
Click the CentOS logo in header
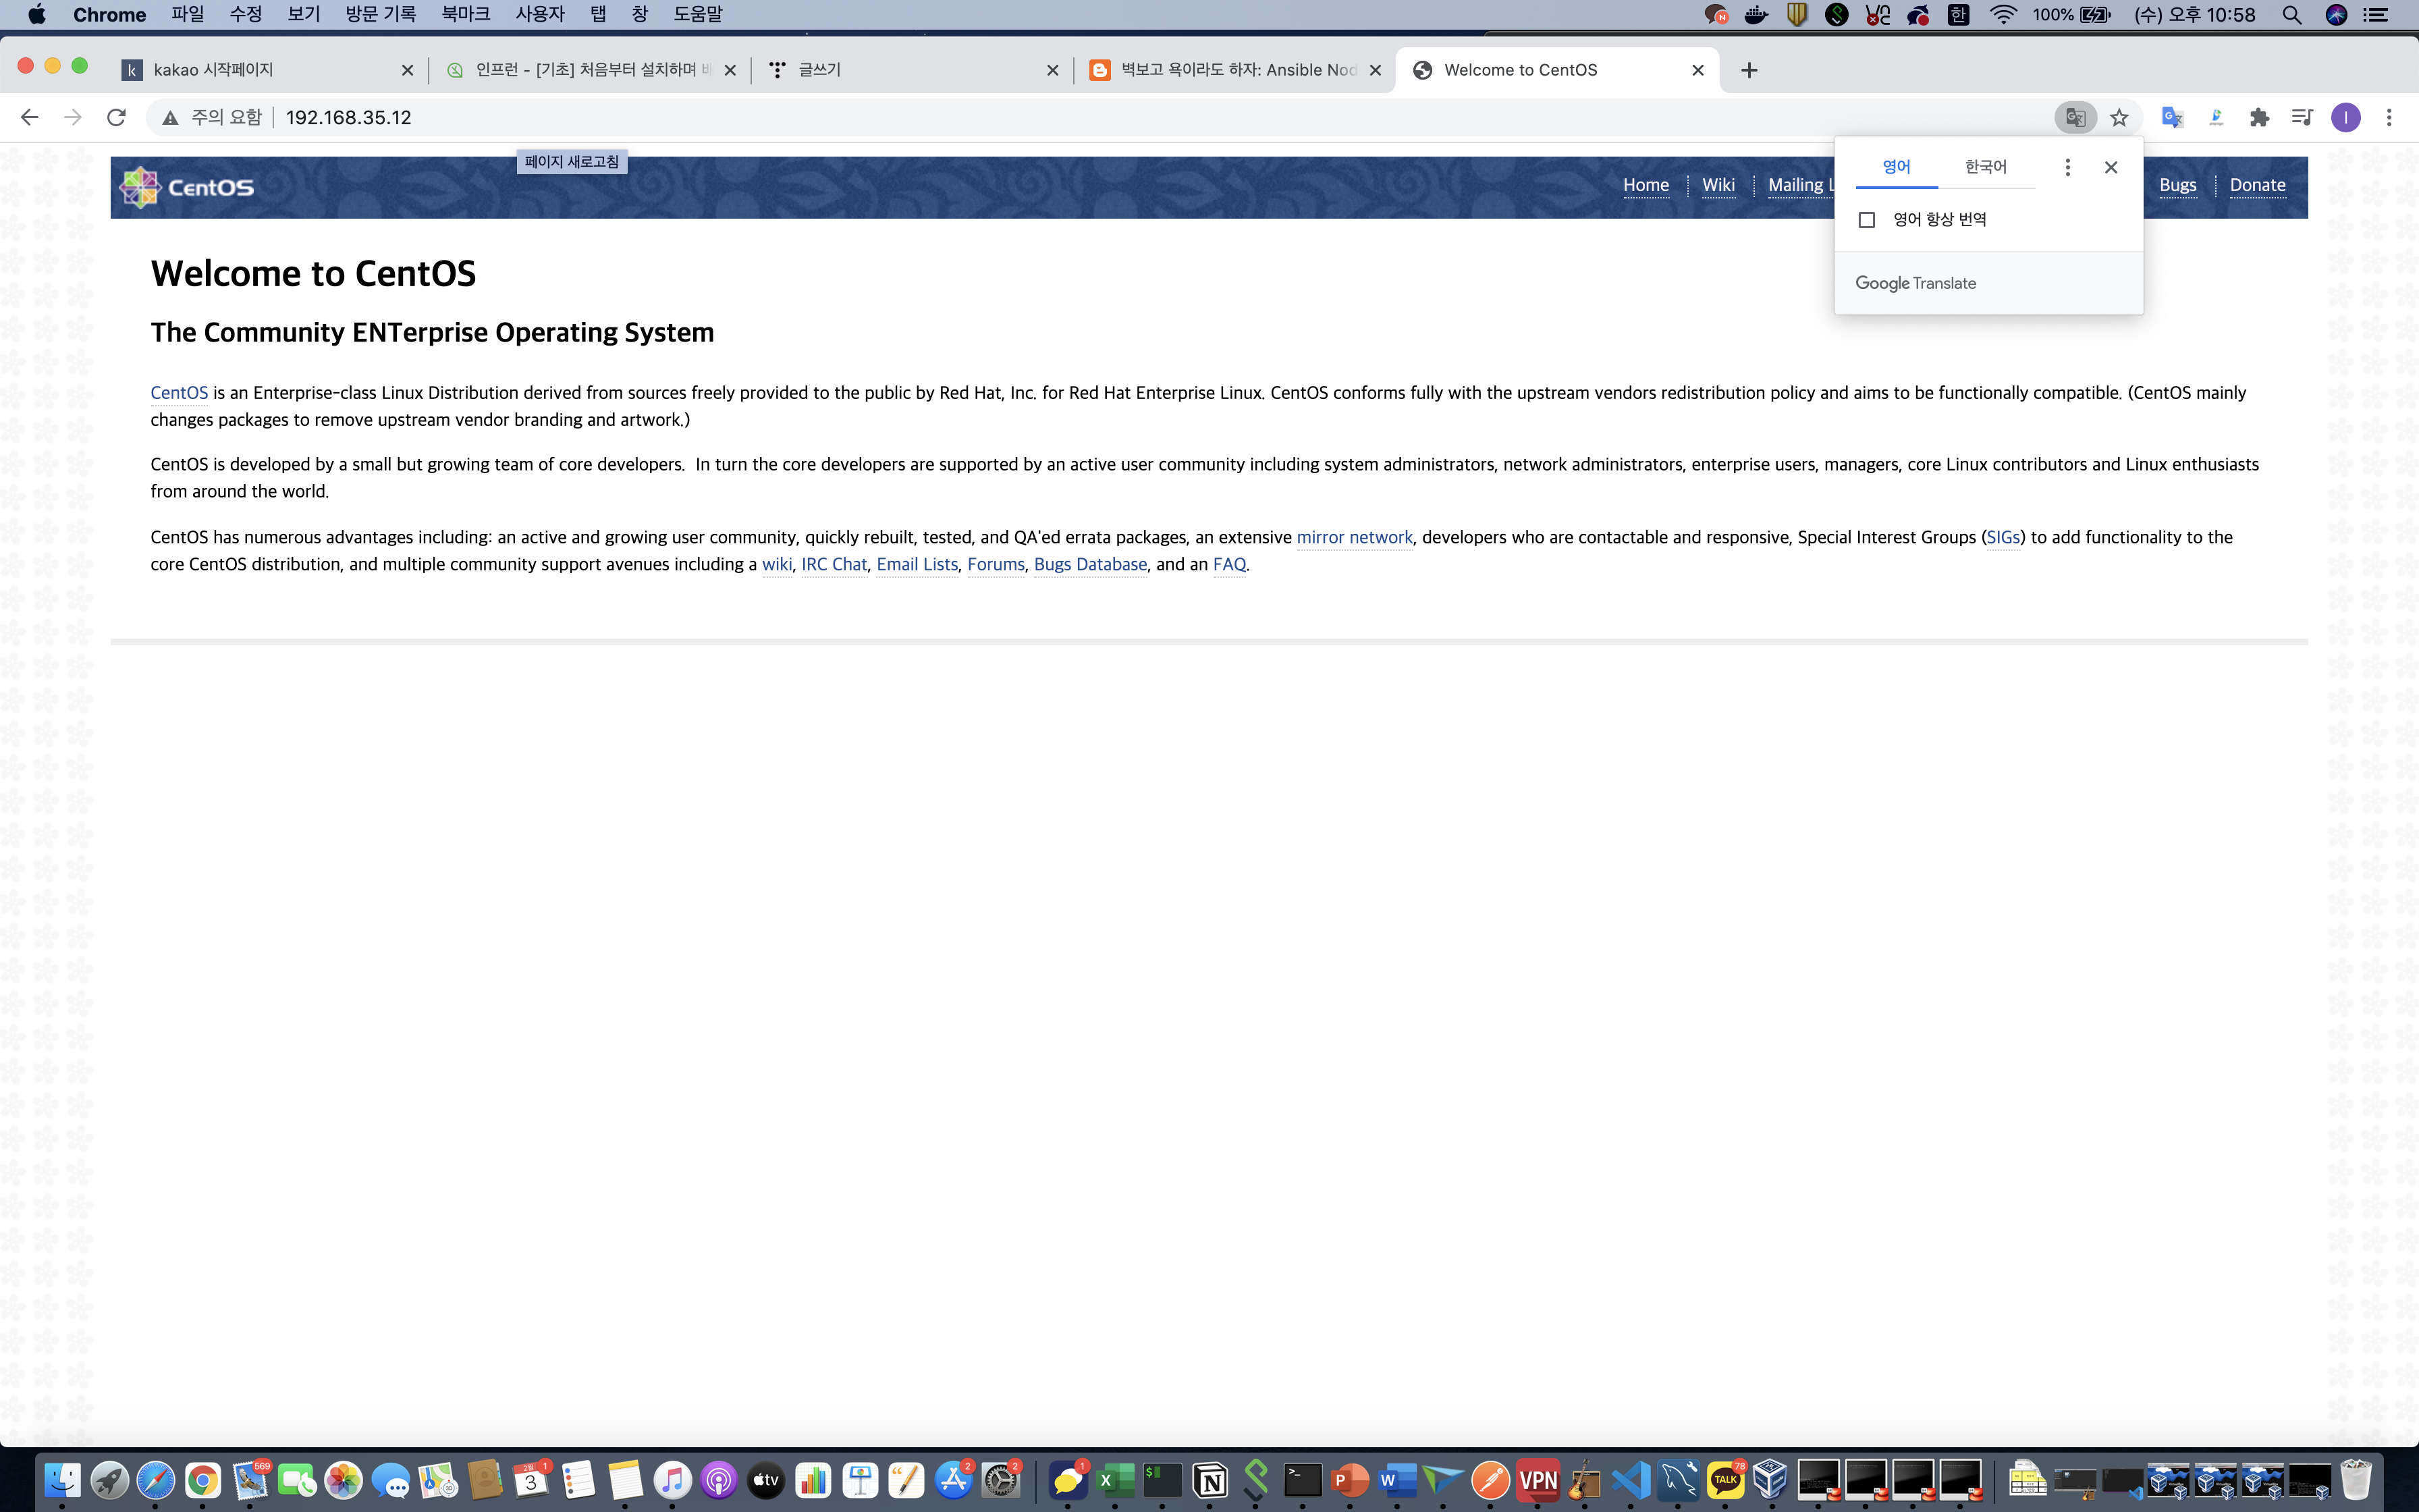point(187,187)
